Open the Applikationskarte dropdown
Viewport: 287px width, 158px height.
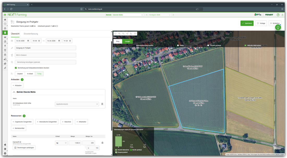[x=77, y=104]
